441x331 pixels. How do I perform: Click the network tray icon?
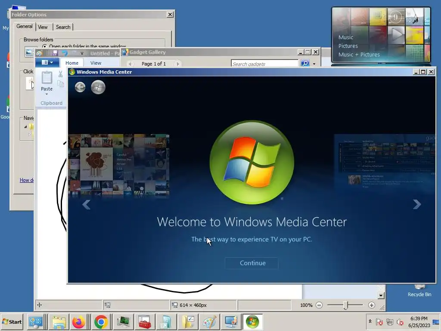(x=389, y=322)
